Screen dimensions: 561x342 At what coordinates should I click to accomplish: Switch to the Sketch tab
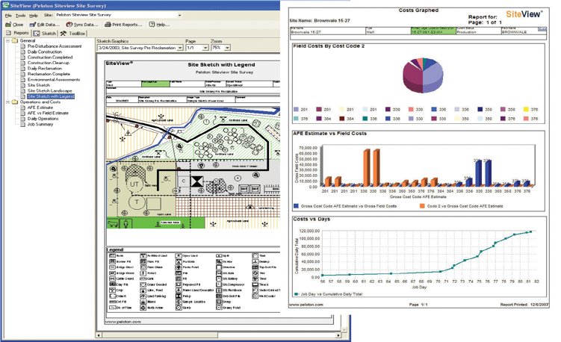point(45,34)
